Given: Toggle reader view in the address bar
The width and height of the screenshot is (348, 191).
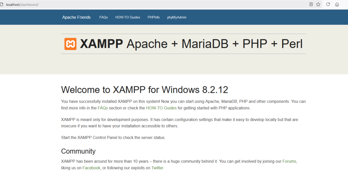Looking at the screenshot, I should point(311,4).
